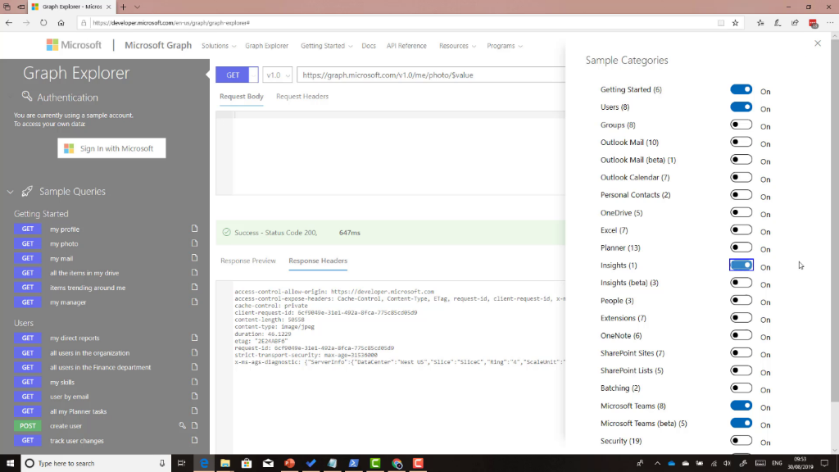
Task: Switch to Request Headers tab
Action: [302, 97]
